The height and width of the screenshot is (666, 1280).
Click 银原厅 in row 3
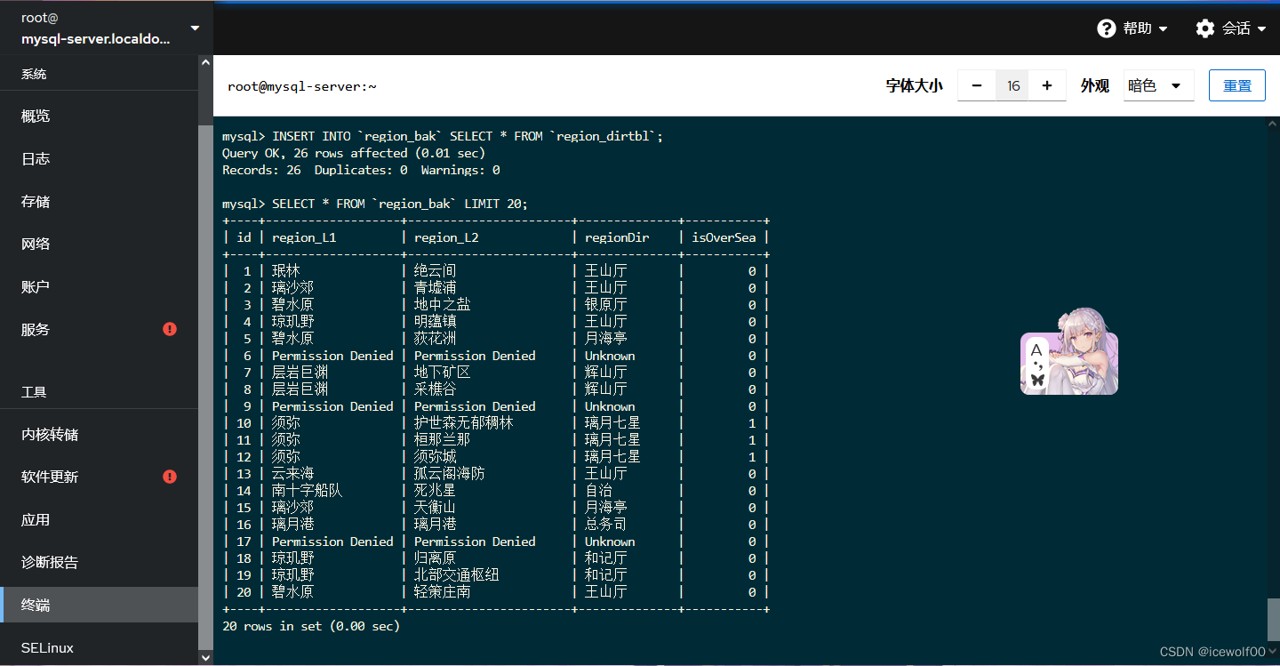(605, 305)
